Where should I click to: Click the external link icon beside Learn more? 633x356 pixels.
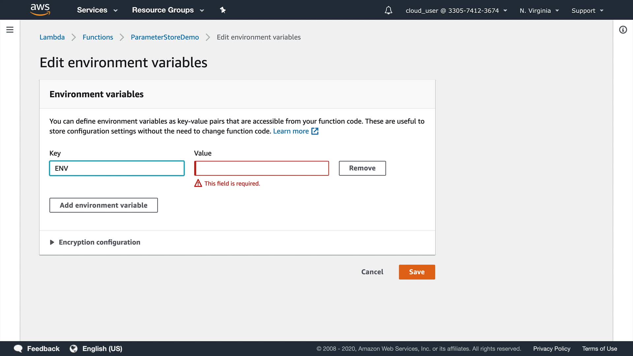coord(315,131)
